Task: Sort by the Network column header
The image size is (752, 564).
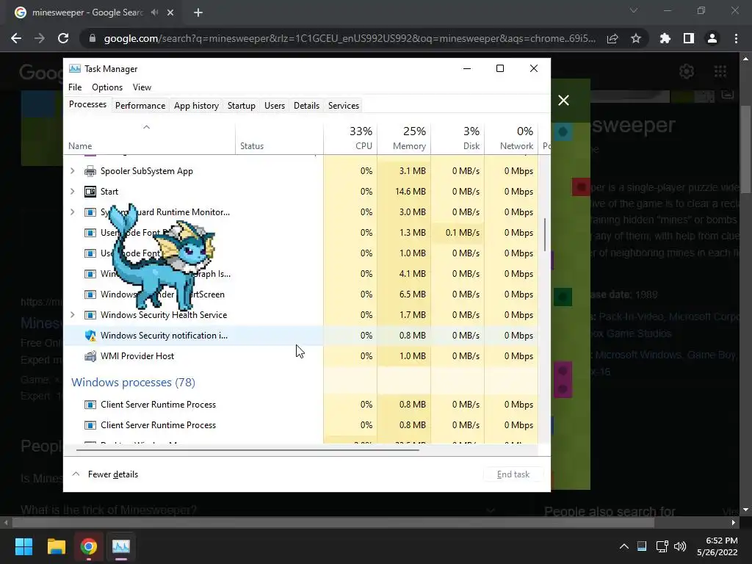Action: [512, 138]
